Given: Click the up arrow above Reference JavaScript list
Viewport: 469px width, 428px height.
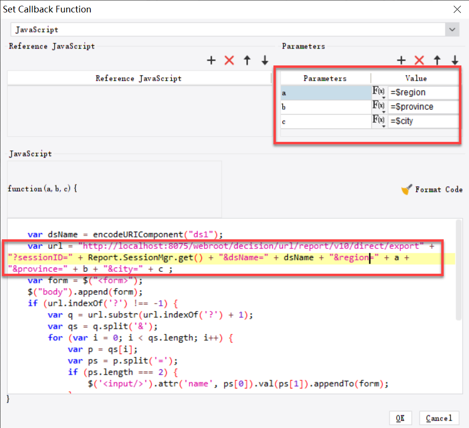Looking at the screenshot, I should 247,60.
